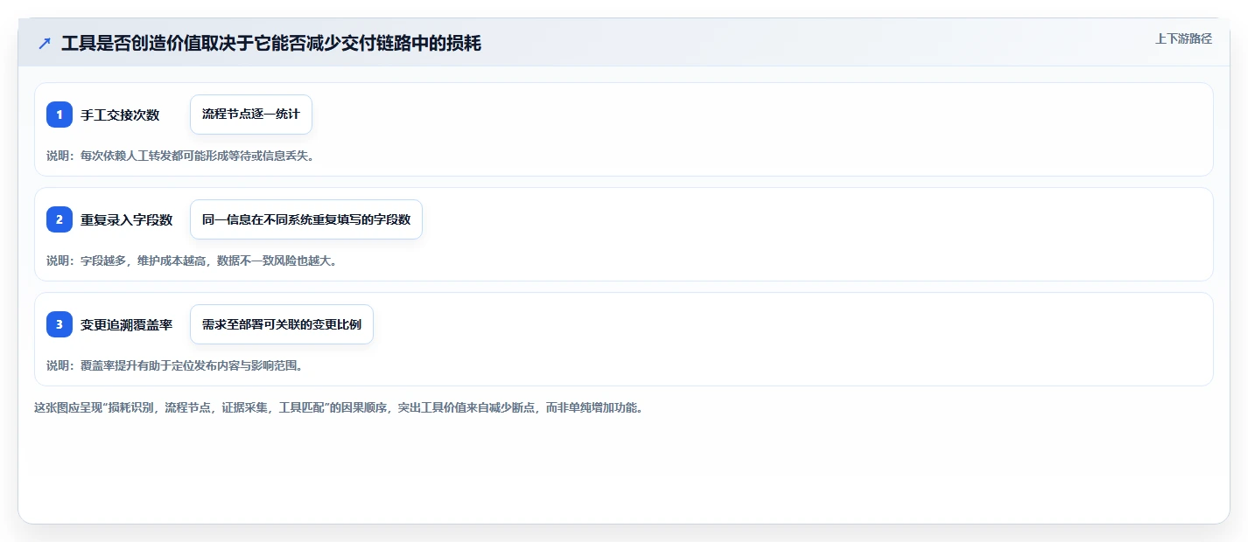
Task: Click the footer text starting 这张图应呈现
Action: [339, 407]
